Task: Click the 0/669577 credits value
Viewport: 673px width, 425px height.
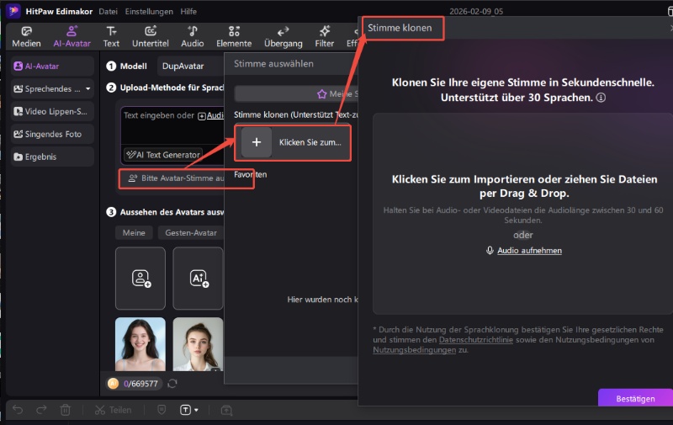Action: pos(140,384)
